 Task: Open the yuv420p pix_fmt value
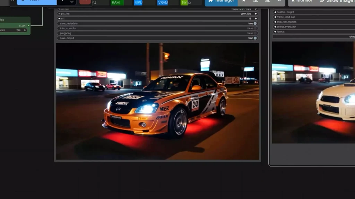coord(246,14)
